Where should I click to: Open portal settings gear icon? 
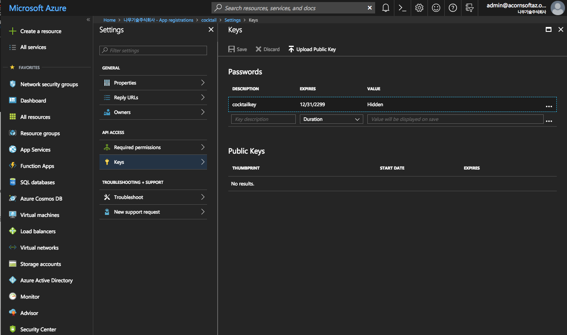click(419, 8)
